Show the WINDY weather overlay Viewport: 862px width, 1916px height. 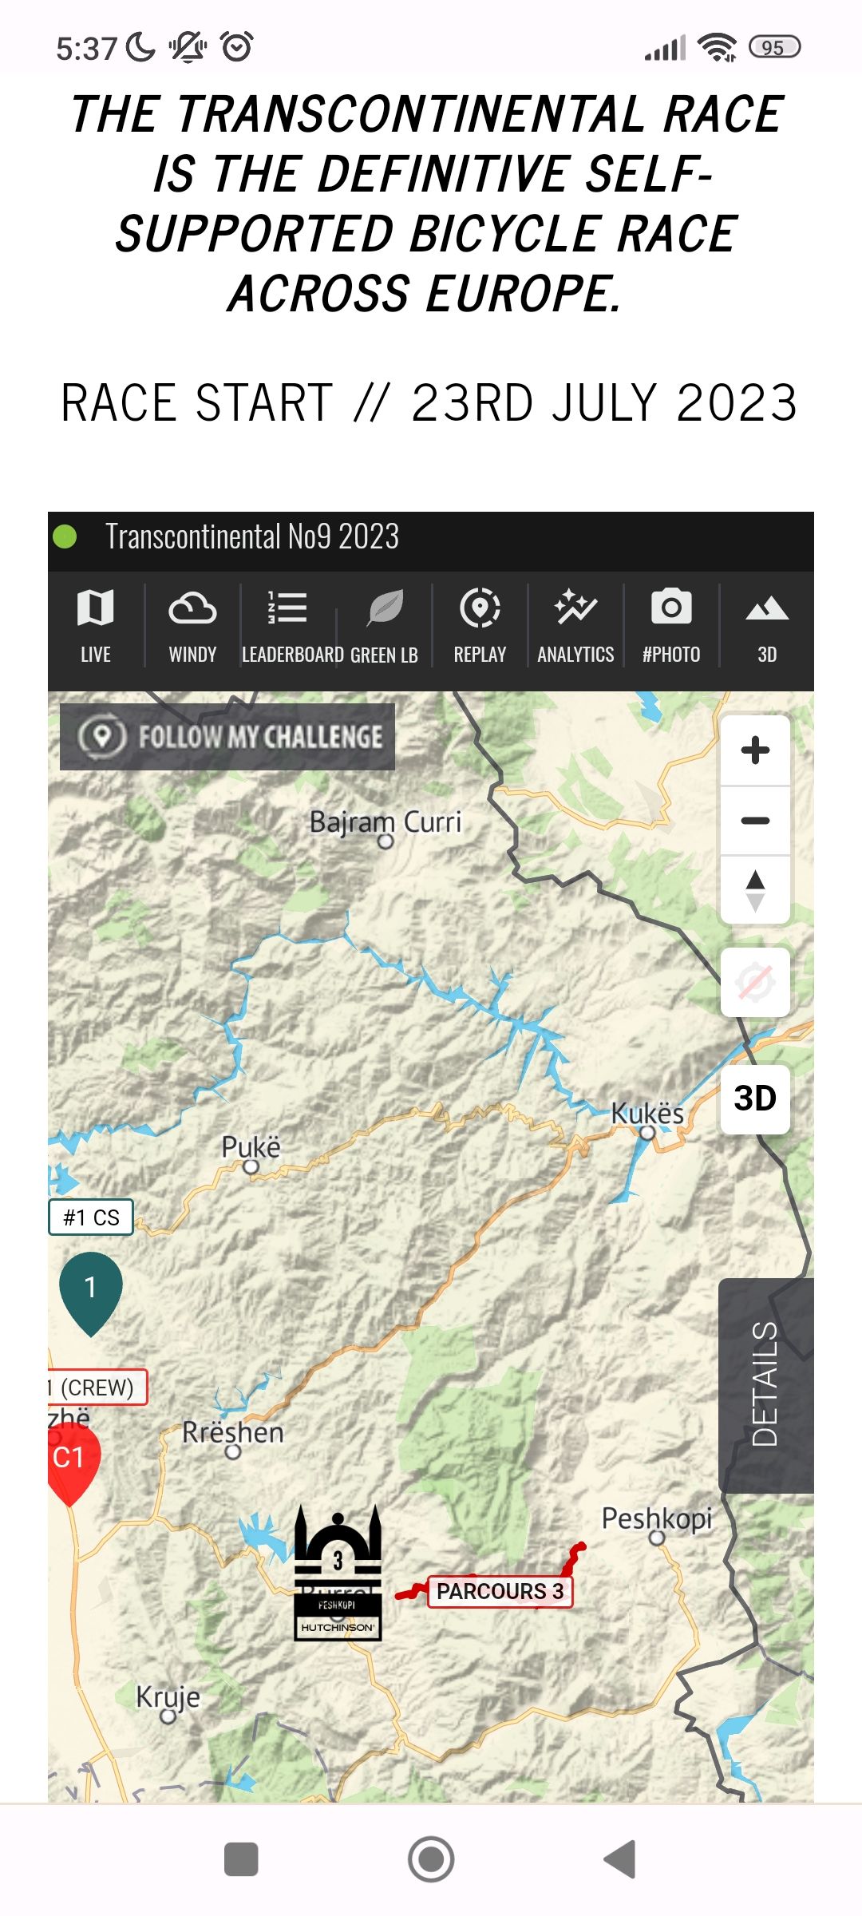pyautogui.click(x=192, y=626)
